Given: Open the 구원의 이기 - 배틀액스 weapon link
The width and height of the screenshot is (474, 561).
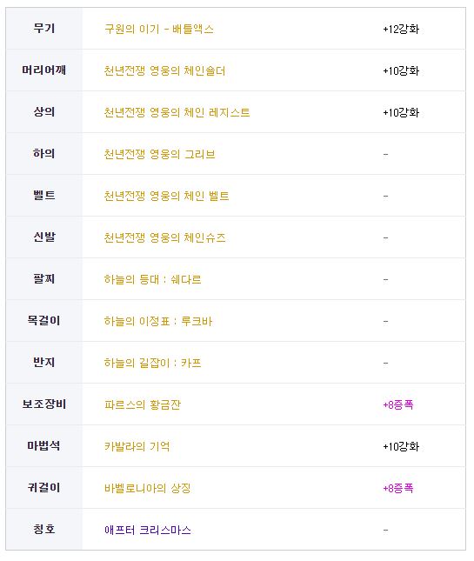Looking at the screenshot, I should [159, 29].
